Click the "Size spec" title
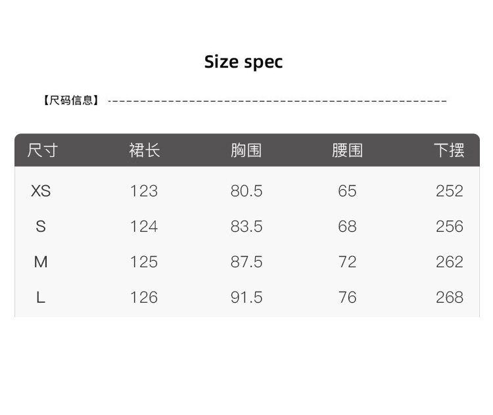Viewport: 493px width, 415px height. 243,62
